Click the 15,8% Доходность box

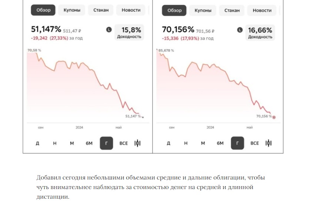(x=129, y=32)
